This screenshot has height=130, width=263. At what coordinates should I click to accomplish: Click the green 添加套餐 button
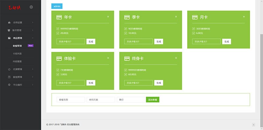click(x=153, y=100)
